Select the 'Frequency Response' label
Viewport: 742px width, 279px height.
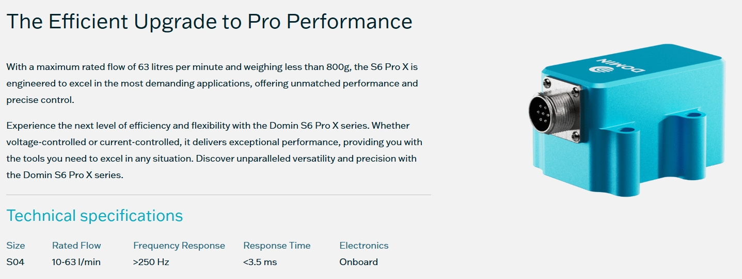pyautogui.click(x=179, y=246)
